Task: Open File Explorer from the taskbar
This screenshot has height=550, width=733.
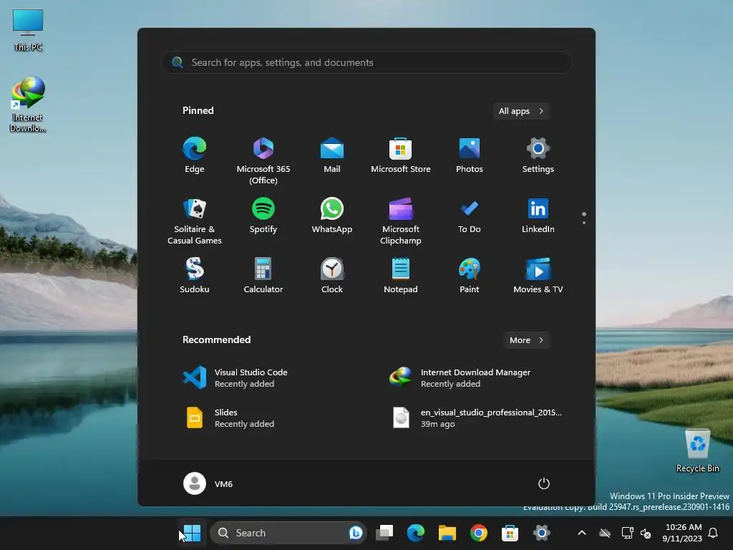Action: pyautogui.click(x=447, y=533)
